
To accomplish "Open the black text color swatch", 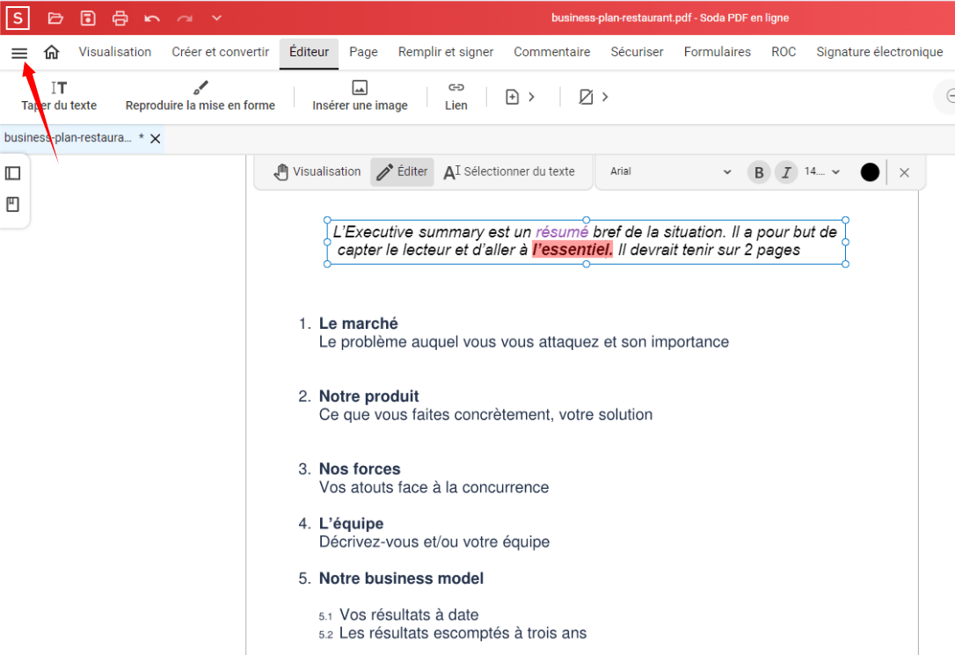I will [x=870, y=172].
